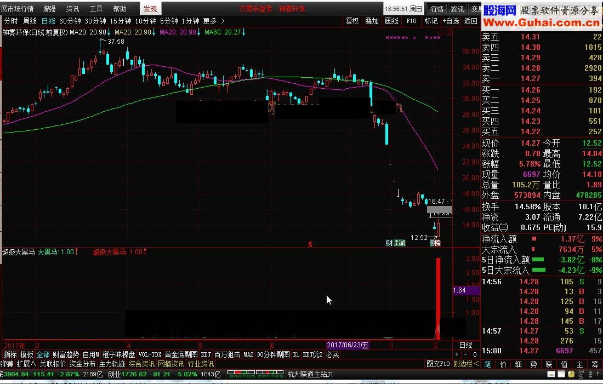Click the red S marker on chart
This screenshot has height=384, width=603.
(x=310, y=244)
